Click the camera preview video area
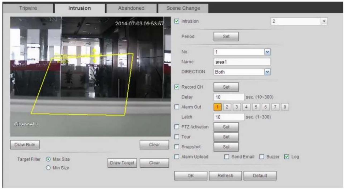This screenshot has height=189, width=345. [x=90, y=77]
